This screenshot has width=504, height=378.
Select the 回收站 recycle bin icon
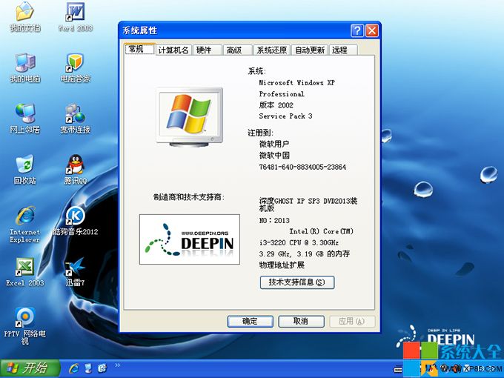click(24, 170)
